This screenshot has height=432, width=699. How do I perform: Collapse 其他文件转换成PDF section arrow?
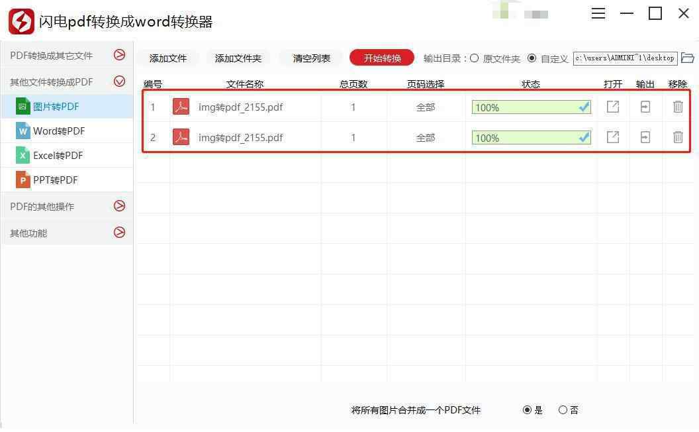click(x=119, y=81)
